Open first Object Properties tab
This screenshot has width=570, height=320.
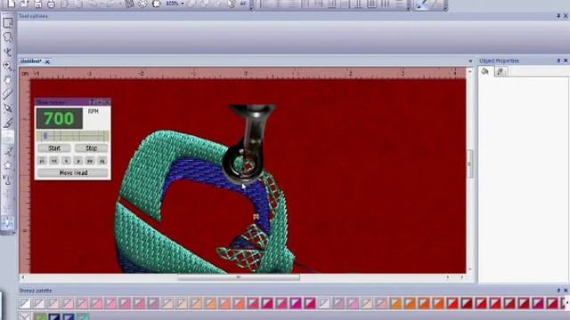click(x=484, y=71)
